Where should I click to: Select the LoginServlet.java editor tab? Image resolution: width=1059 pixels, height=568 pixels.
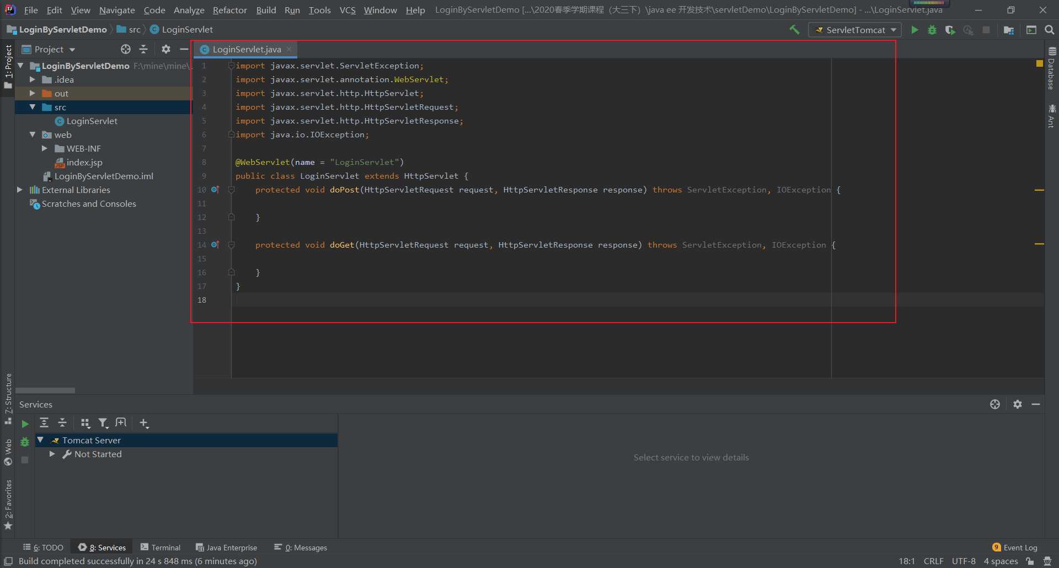(246, 49)
